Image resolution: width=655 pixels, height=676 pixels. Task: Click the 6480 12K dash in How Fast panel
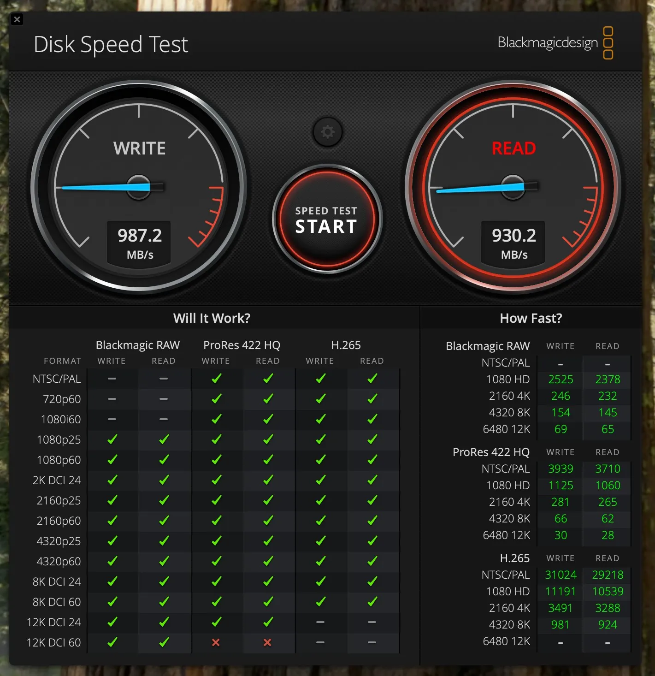click(560, 641)
